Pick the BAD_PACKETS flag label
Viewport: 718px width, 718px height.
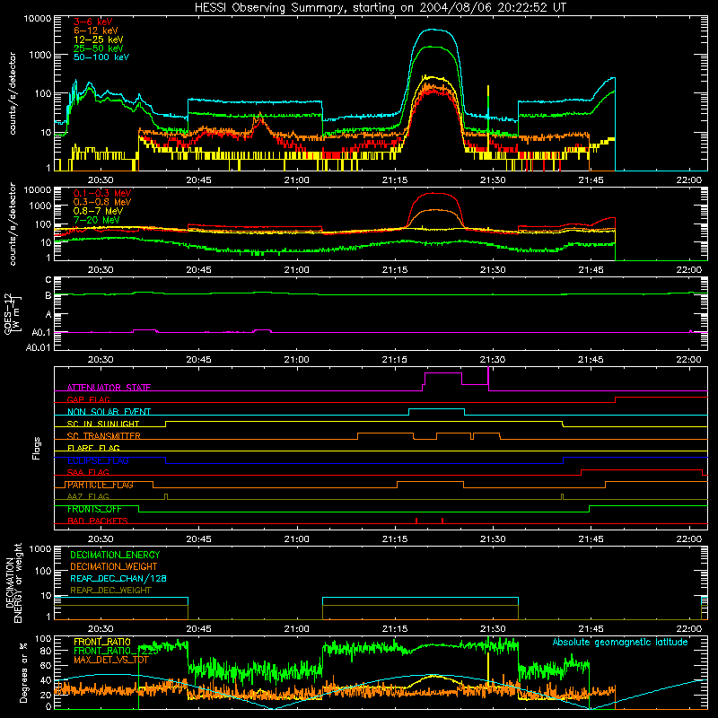(98, 521)
